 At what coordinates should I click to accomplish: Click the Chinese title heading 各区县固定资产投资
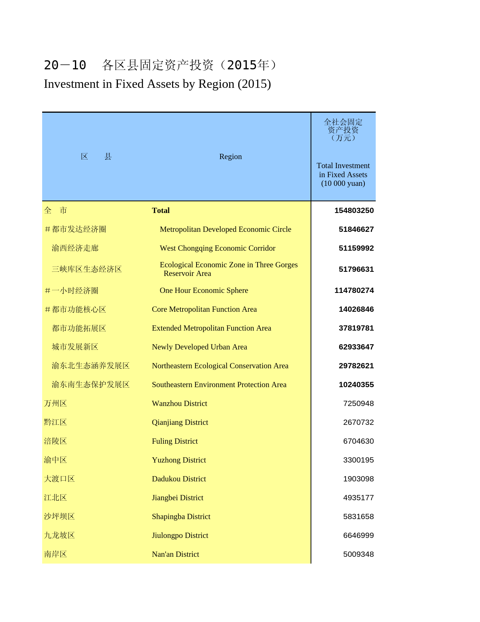[x=162, y=65]
